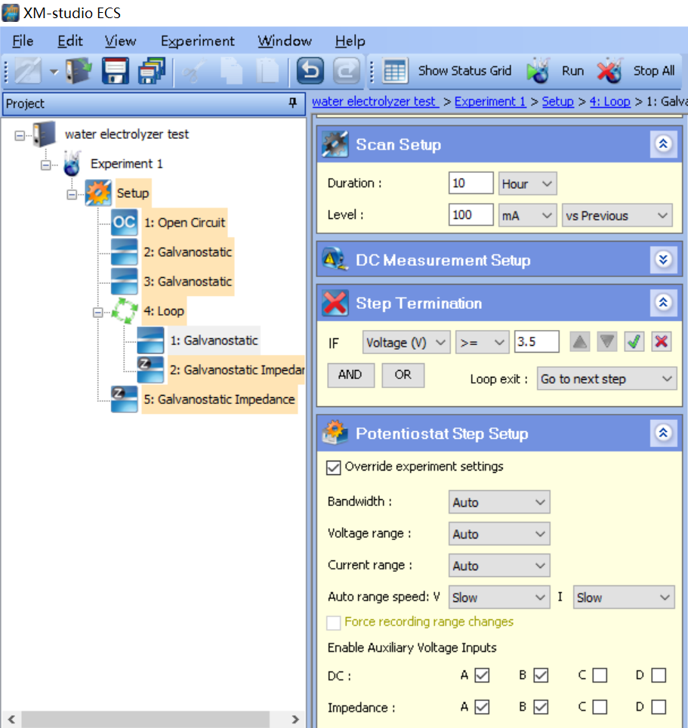This screenshot has height=728, width=688.
Task: Toggle Force recording range changes checkbox
Action: [x=333, y=622]
